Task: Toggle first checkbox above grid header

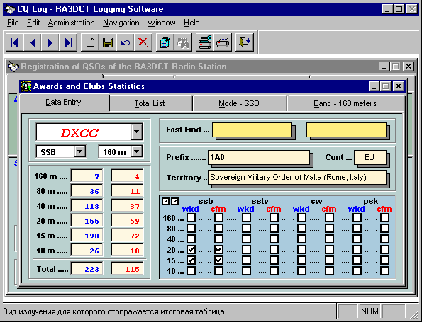Action: tap(166, 201)
